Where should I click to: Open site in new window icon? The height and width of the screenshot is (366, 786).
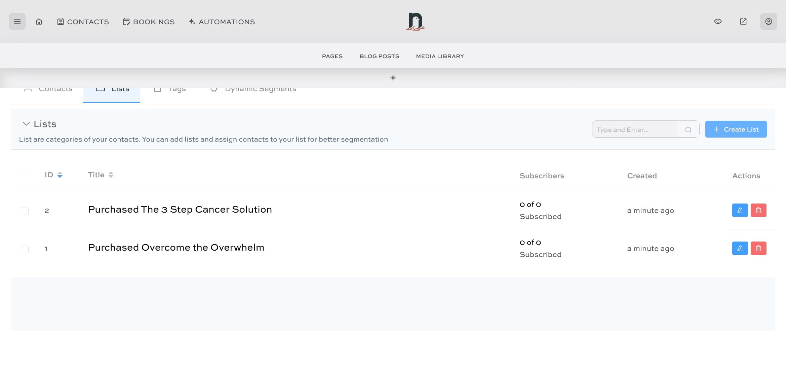click(743, 22)
